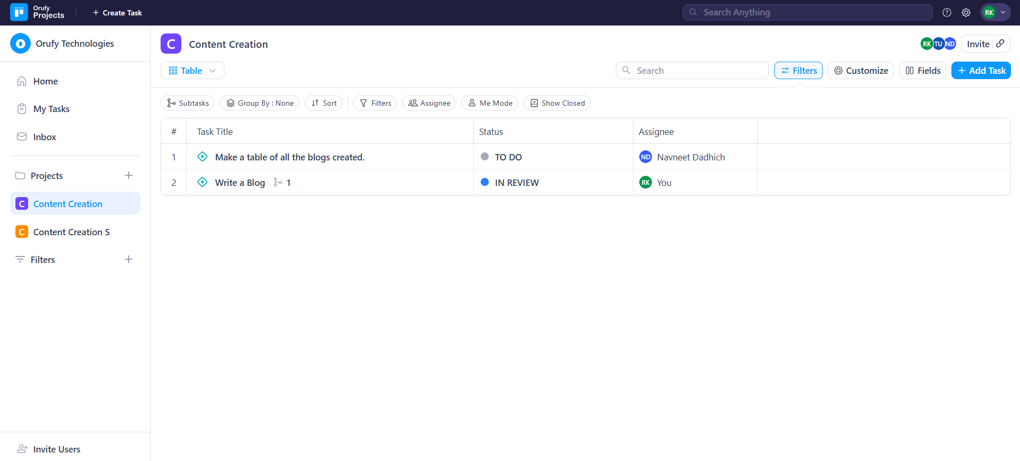The height and width of the screenshot is (461, 1020).
Task: Go to My Tasks in sidebar
Action: coord(51,109)
